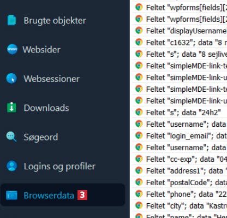Screen dimensions: 227x218
Task: Go to Websessioner in sidebar
Action: tap(52, 79)
